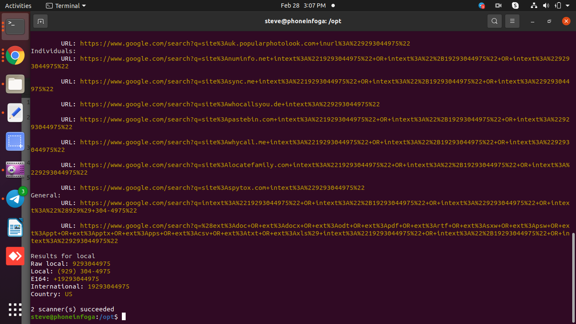Click the window title steve@phoneinfoga: /opt
The height and width of the screenshot is (324, 576).
click(303, 21)
